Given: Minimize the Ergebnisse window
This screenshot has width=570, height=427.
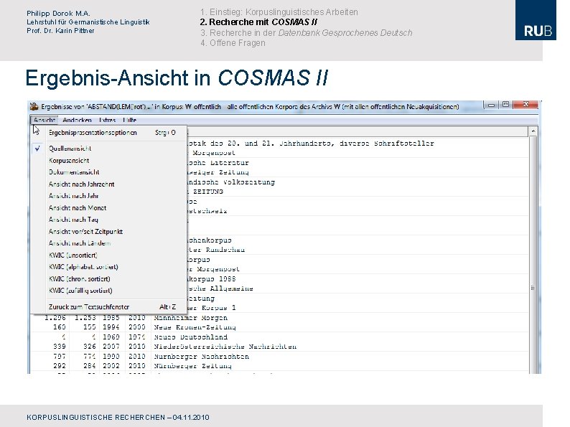Looking at the screenshot, I should point(491,105).
